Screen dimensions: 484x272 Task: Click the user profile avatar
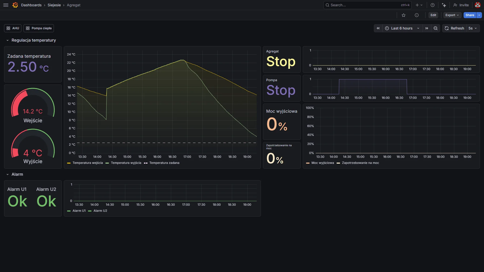[478, 5]
